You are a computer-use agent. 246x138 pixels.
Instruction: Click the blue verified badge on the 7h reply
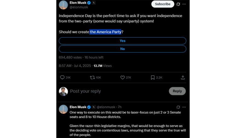click(x=89, y=107)
